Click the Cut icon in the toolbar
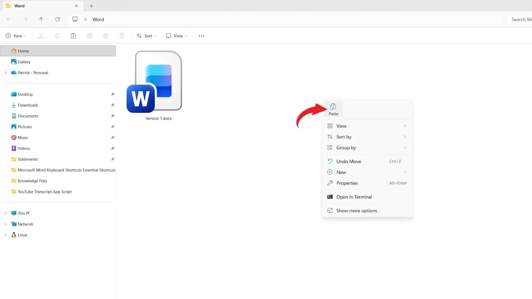532x299 pixels. tap(41, 36)
